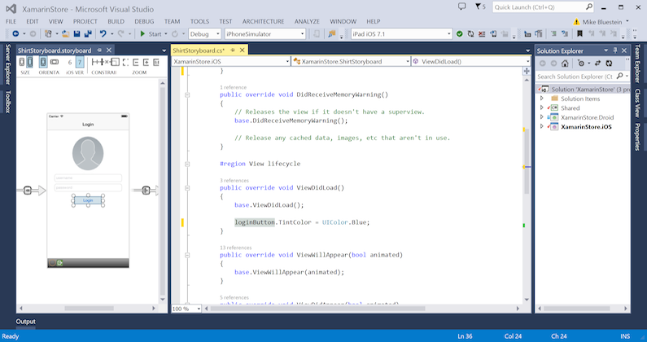Image resolution: width=647 pixels, height=342 pixels.
Task: Expand the XamarinStore.iOS project node
Action: pos(542,127)
